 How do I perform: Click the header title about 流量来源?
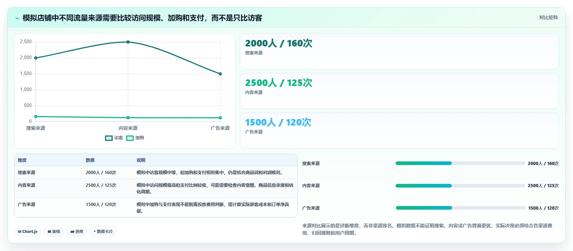click(142, 18)
